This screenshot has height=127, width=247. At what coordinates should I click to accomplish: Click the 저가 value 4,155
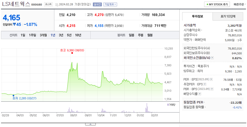coord(99,26)
